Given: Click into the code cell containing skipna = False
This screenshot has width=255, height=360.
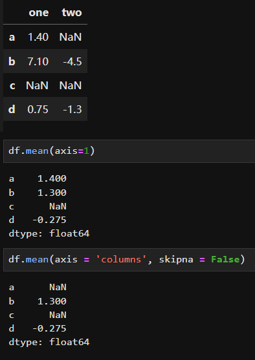Looking at the screenshot, I should coord(129,260).
